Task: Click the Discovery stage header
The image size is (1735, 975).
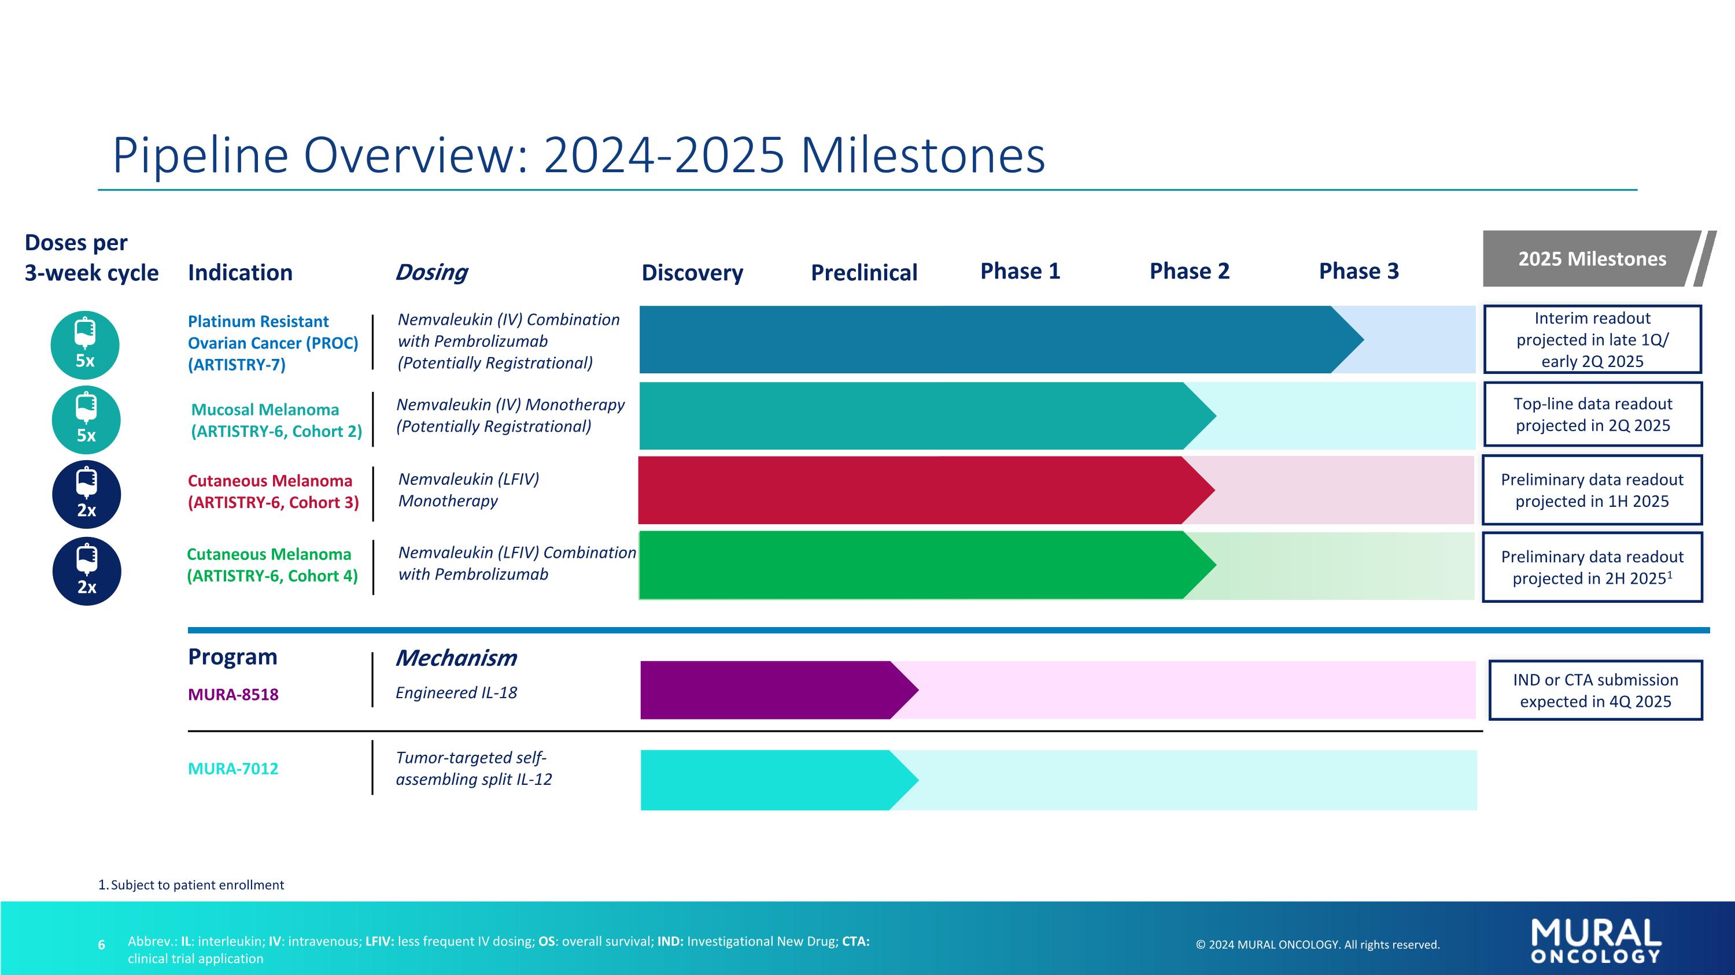Action: [692, 273]
